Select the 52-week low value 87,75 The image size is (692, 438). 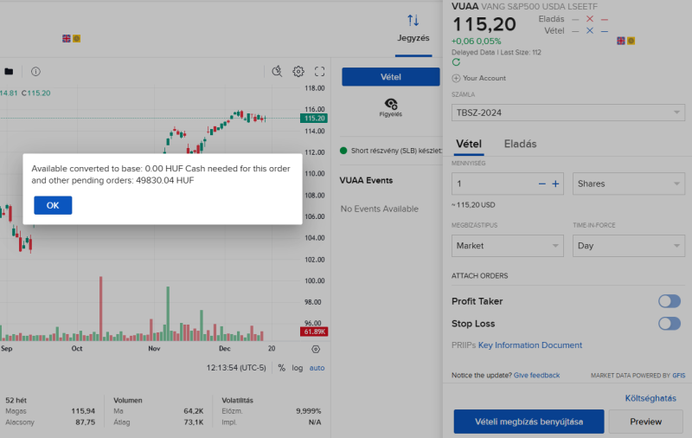85,422
